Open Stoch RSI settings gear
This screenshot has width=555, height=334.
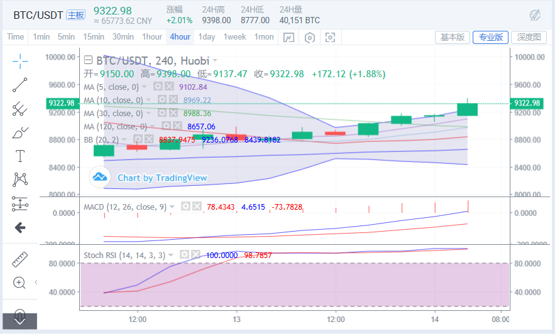(184, 254)
